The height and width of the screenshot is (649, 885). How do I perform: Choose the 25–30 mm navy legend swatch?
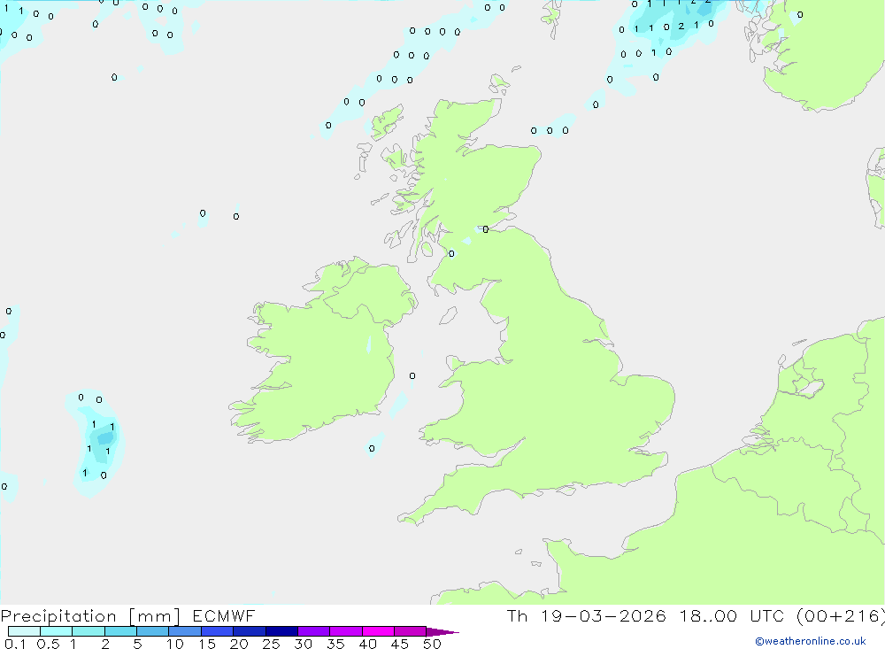(x=281, y=631)
